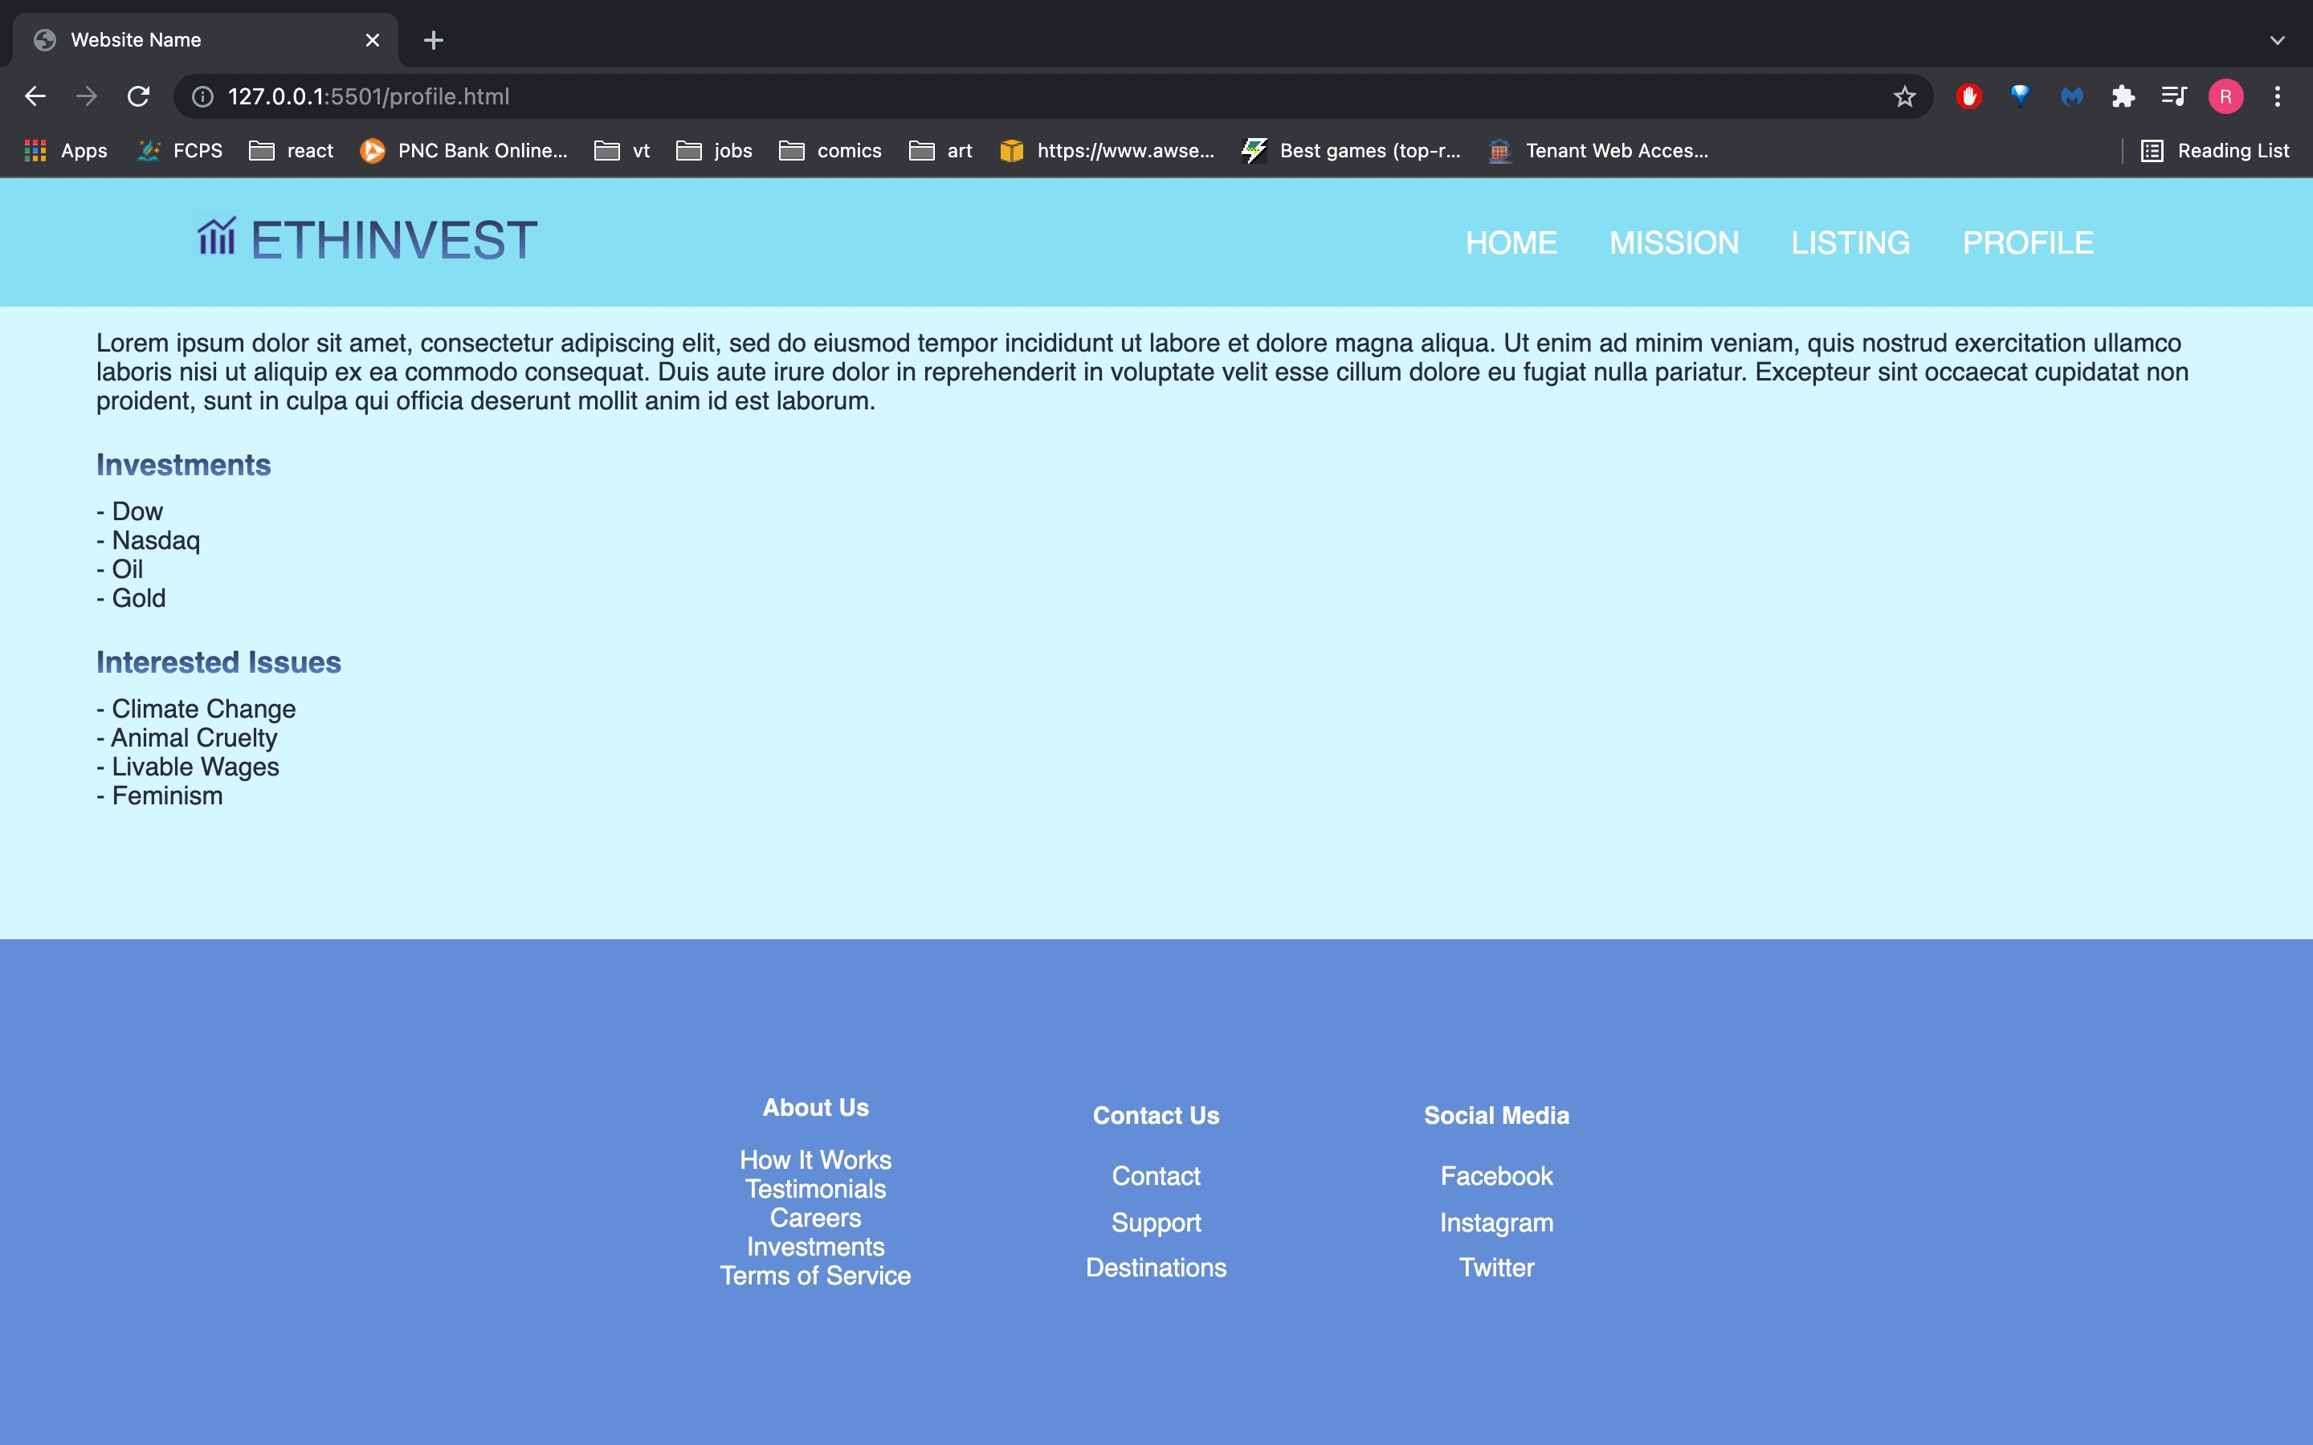The image size is (2313, 1445).
Task: Open the Reading List panel
Action: (2216, 151)
